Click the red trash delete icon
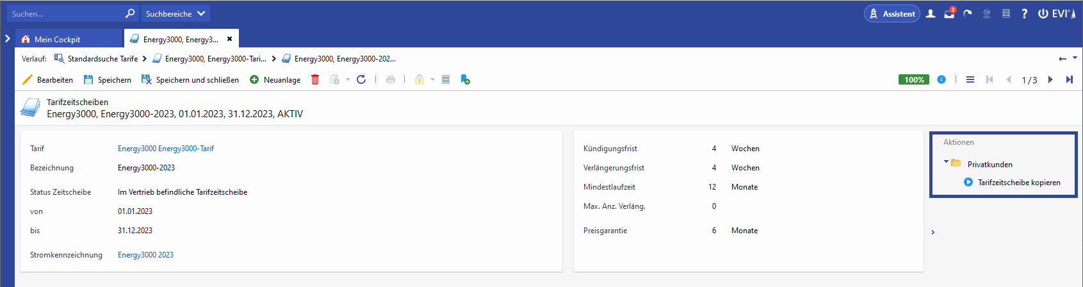The width and height of the screenshot is (1083, 287). pyautogui.click(x=315, y=79)
